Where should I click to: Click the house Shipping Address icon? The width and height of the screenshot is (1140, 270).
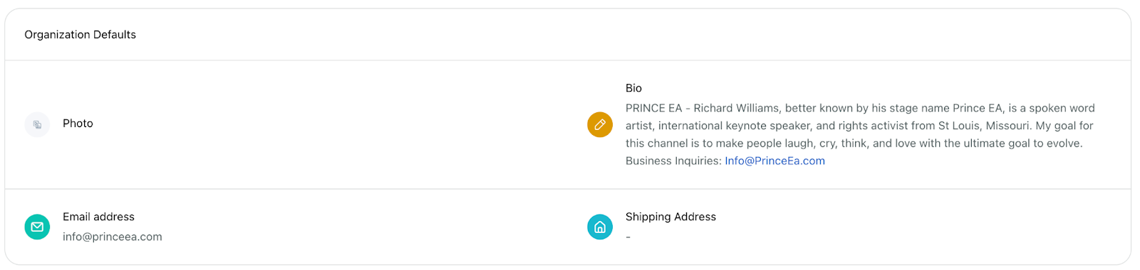coord(600,227)
